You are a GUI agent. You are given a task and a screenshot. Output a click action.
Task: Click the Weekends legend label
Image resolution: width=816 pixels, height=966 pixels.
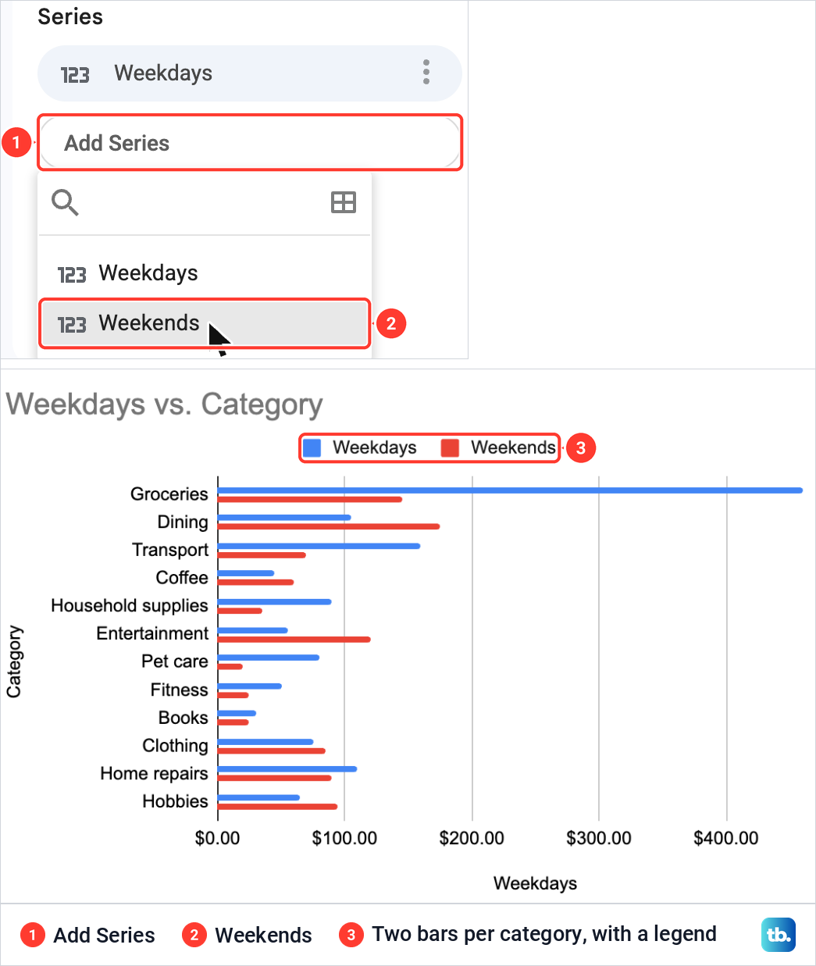(x=513, y=447)
